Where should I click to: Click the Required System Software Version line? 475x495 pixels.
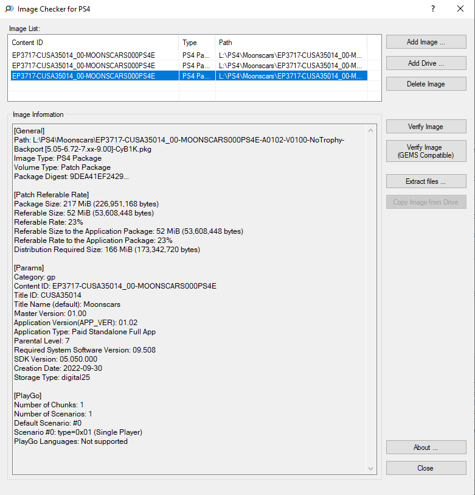click(x=85, y=350)
